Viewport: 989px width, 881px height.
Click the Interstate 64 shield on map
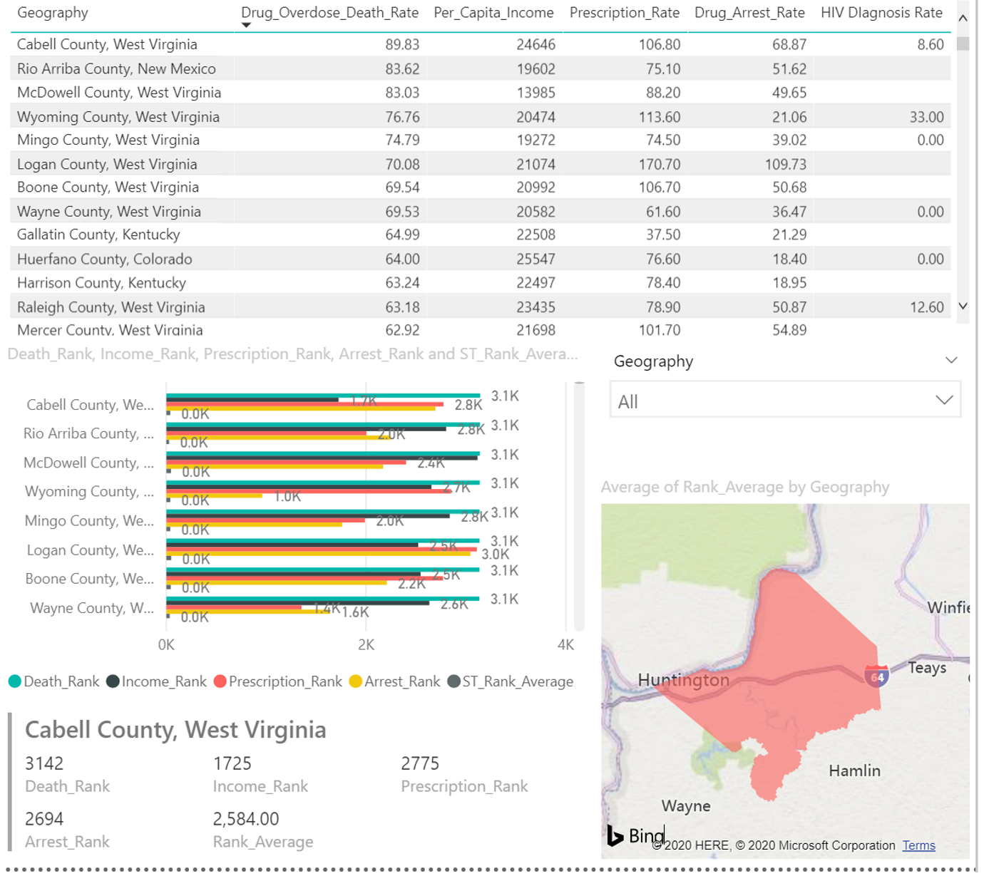pos(876,676)
